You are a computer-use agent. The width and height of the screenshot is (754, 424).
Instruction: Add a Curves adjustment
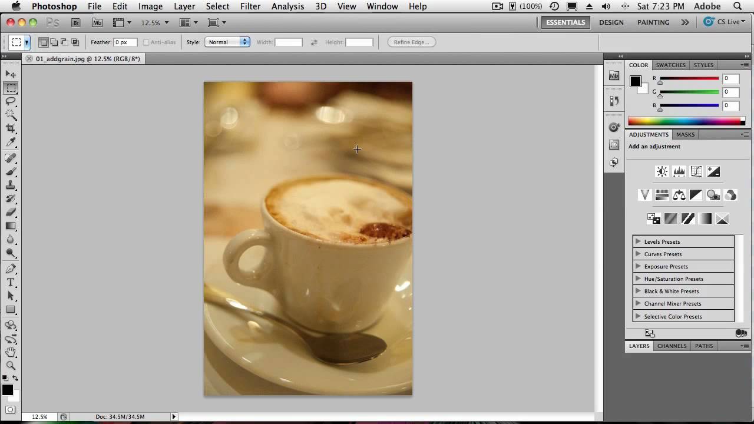click(x=696, y=171)
